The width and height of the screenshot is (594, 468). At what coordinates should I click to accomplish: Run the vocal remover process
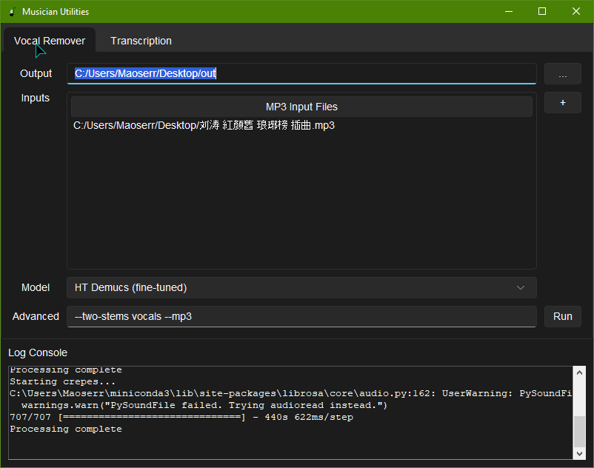[563, 316]
